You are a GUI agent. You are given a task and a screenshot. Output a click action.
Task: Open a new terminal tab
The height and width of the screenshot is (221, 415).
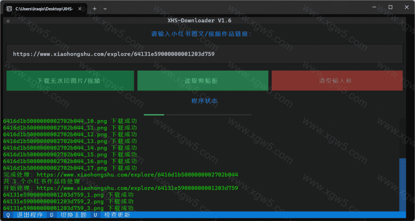click(x=95, y=8)
